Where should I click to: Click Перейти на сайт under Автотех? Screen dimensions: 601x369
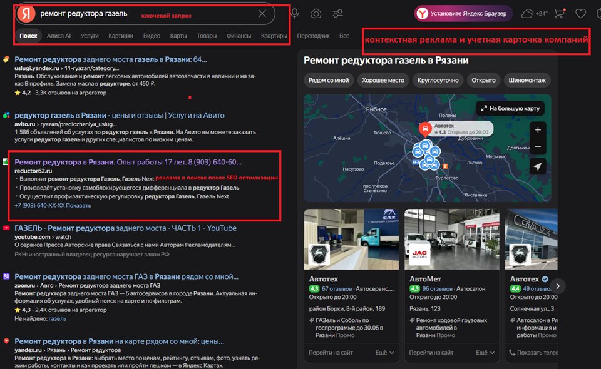(x=331, y=353)
